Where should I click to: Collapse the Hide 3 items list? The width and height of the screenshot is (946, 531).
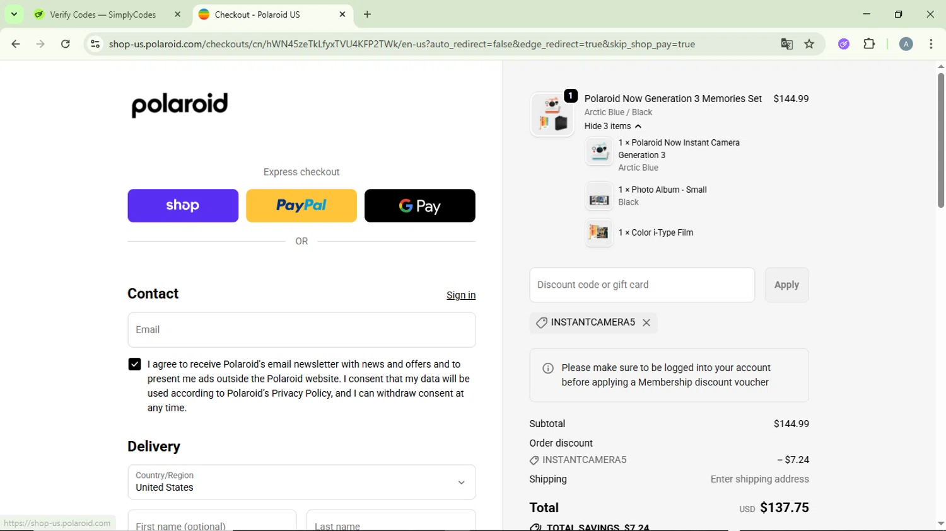click(612, 126)
